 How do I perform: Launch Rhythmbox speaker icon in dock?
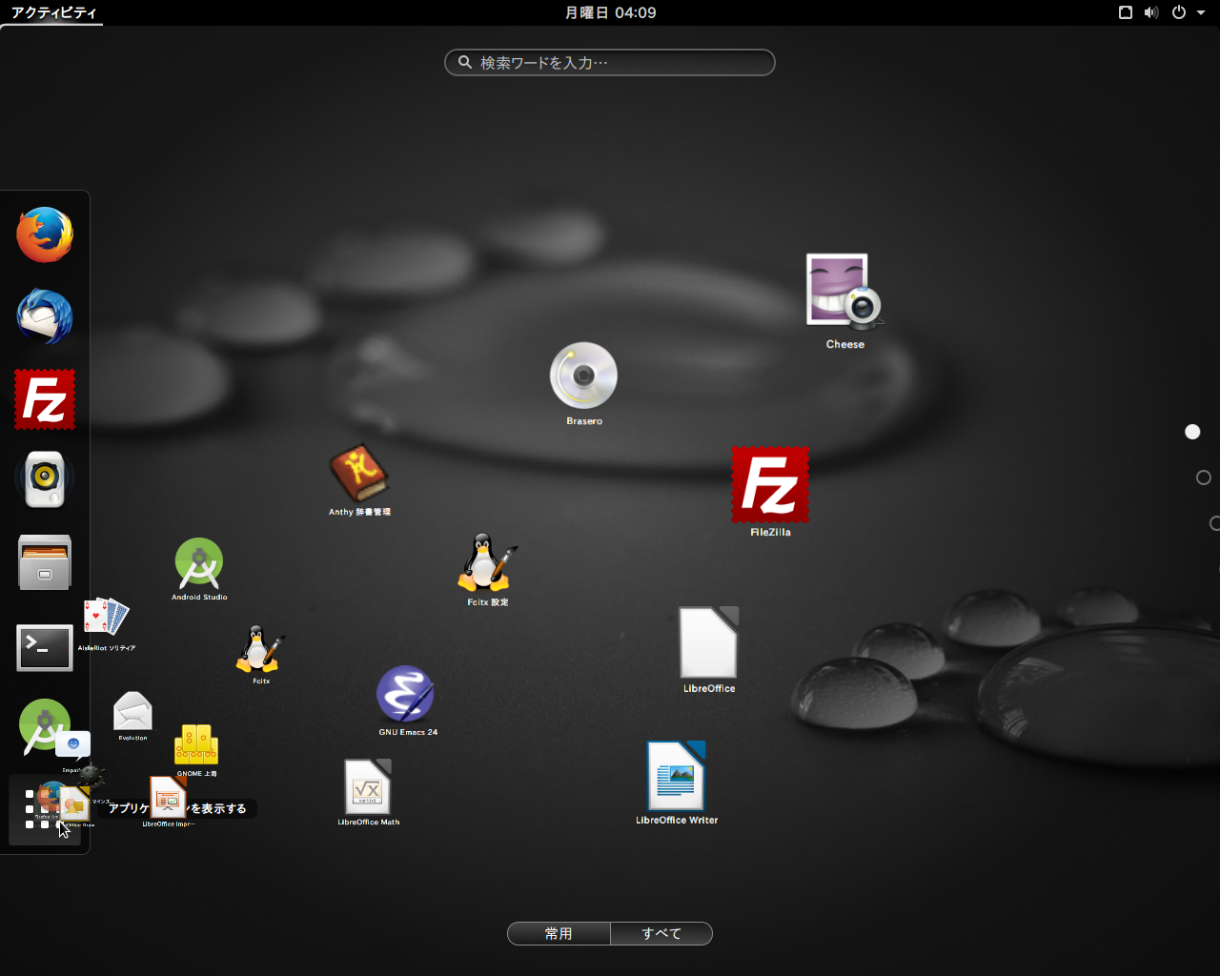[45, 479]
